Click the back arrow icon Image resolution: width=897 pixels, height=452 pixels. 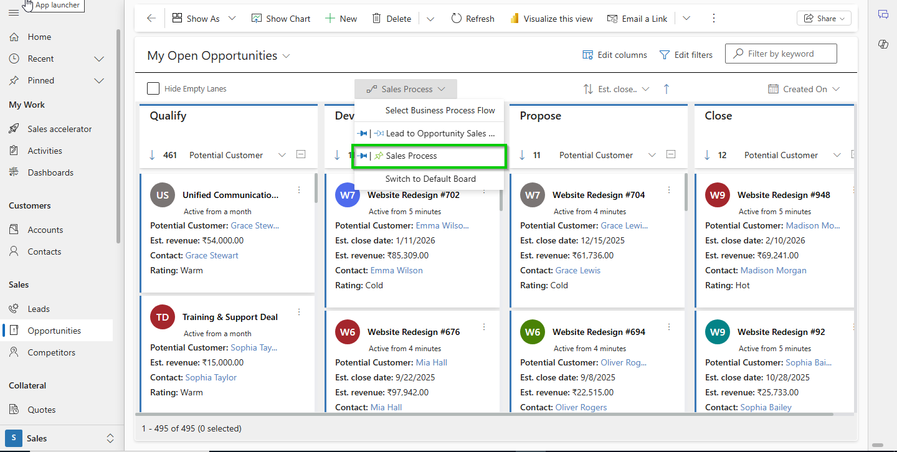click(151, 19)
